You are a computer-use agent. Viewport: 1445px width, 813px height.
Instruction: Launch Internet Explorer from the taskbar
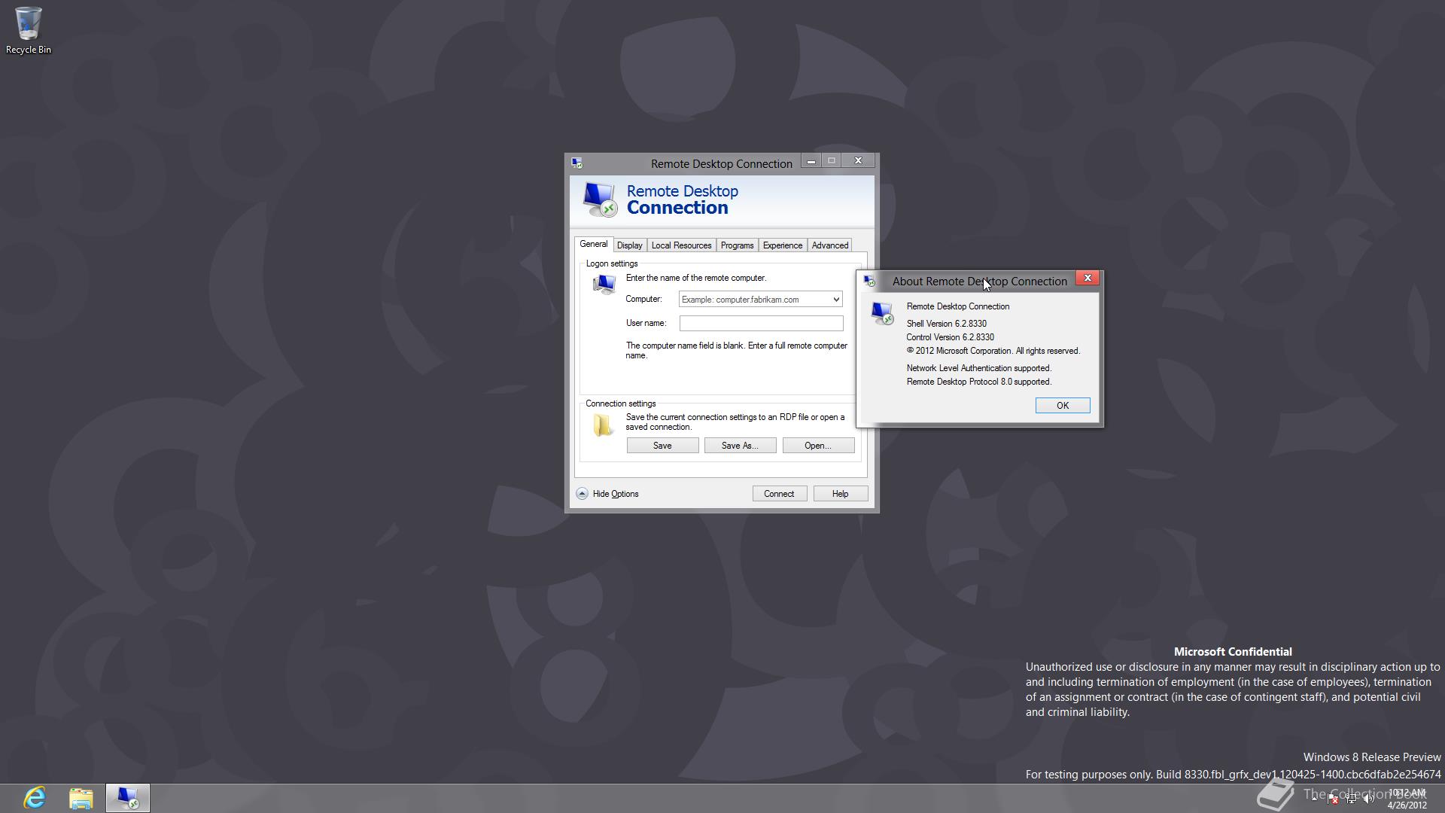pos(35,798)
